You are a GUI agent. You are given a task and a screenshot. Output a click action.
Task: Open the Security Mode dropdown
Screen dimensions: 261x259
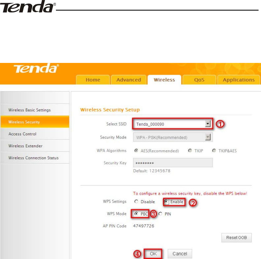point(173,137)
